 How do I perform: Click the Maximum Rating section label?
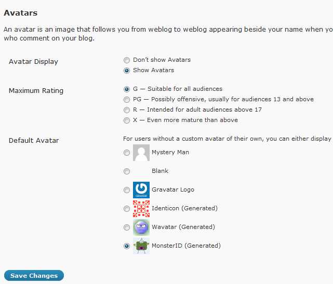36,91
